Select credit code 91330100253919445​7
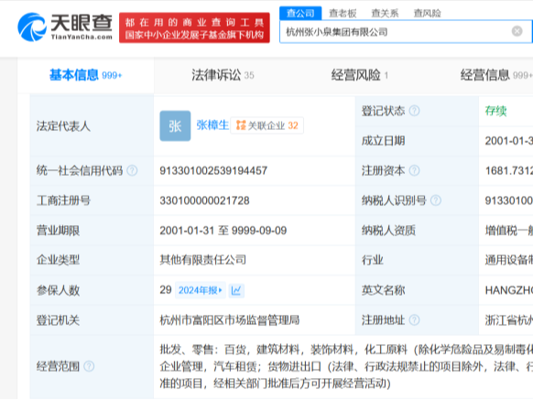 point(213,170)
